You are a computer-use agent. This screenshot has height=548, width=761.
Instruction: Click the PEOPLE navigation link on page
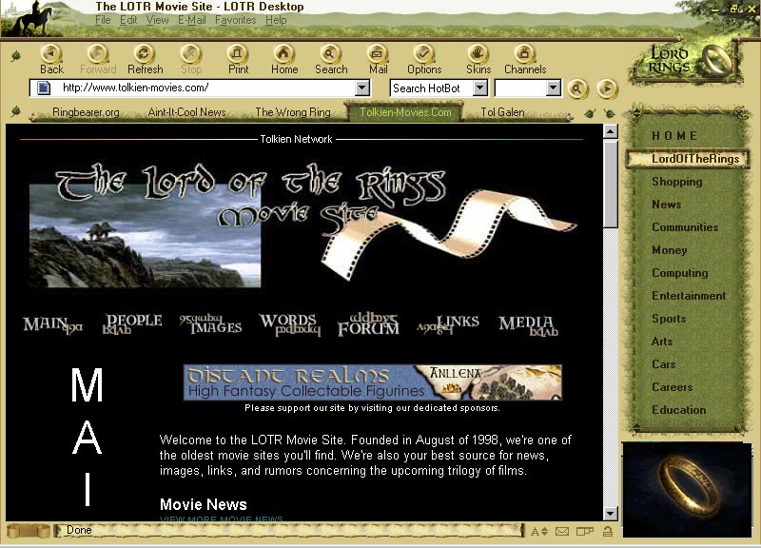tap(132, 323)
